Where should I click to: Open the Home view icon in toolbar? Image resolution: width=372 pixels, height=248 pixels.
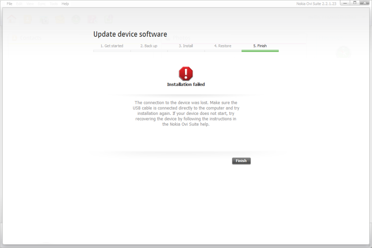(12, 19)
